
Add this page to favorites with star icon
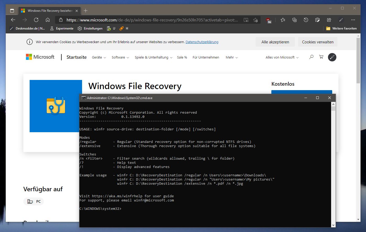pyautogui.click(x=255, y=20)
